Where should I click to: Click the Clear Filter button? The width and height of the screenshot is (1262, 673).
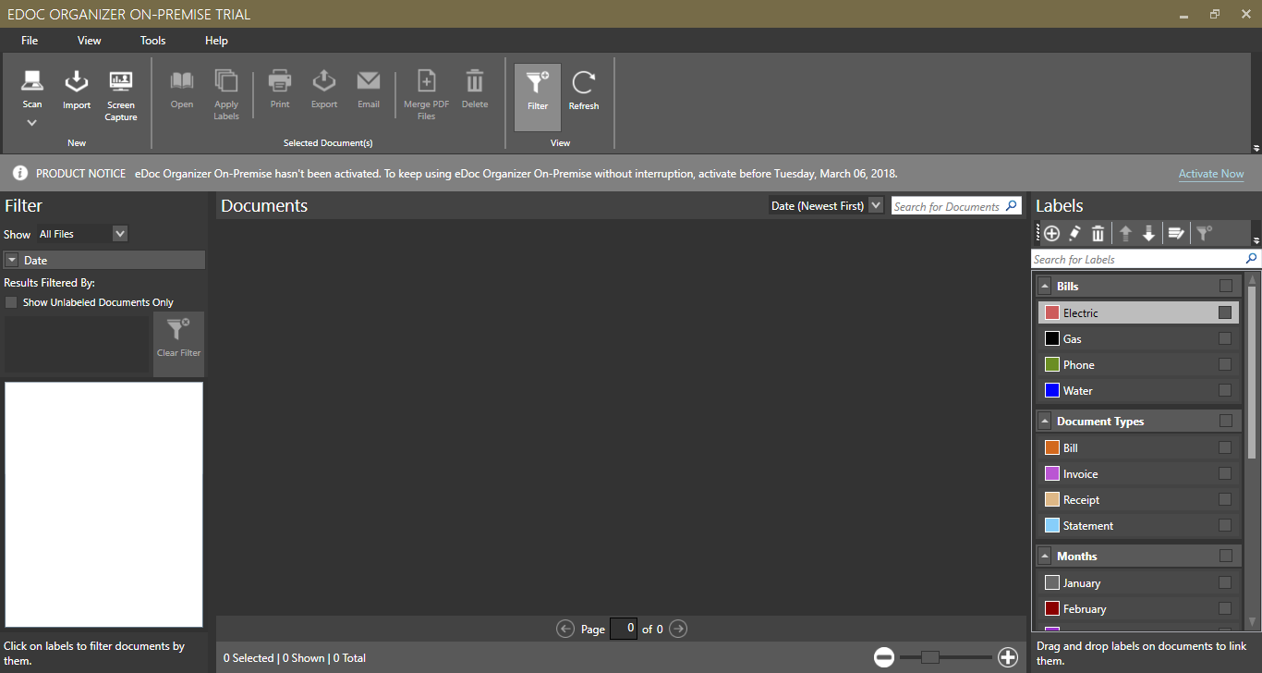(x=179, y=343)
